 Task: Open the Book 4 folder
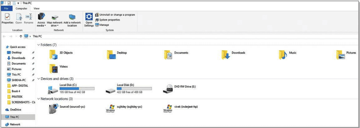coord(14,91)
